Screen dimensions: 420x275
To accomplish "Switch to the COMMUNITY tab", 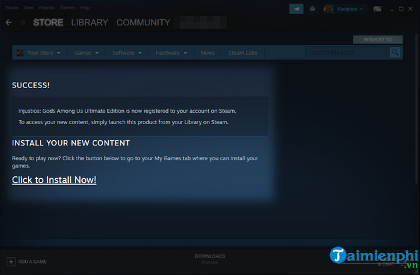I will point(143,23).
